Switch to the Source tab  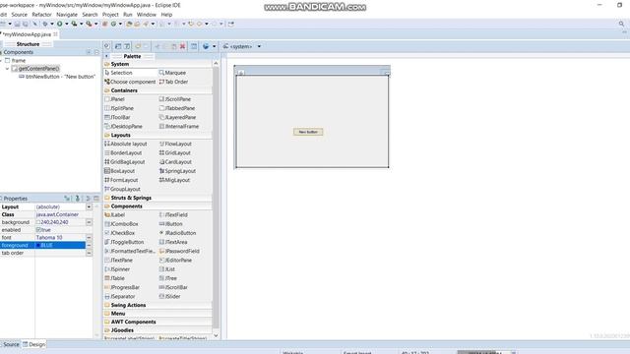point(11,344)
